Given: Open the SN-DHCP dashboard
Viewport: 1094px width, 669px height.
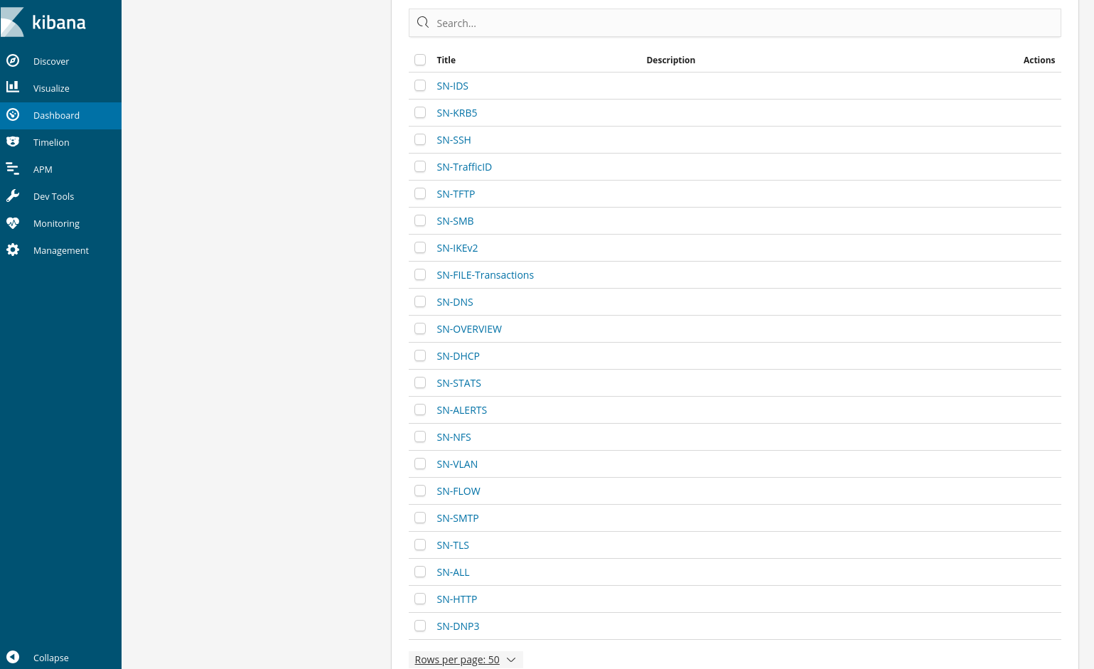Looking at the screenshot, I should 458,356.
